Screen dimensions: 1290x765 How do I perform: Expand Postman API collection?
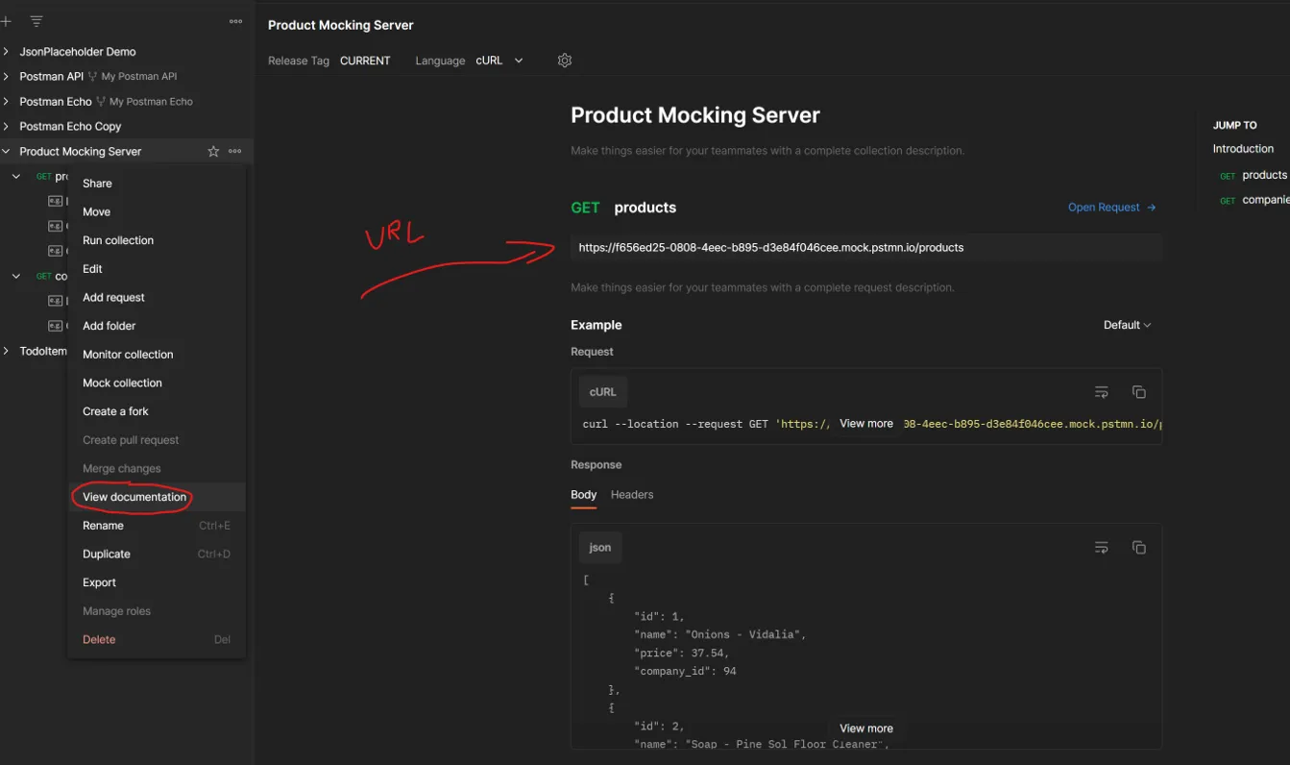click(x=6, y=76)
